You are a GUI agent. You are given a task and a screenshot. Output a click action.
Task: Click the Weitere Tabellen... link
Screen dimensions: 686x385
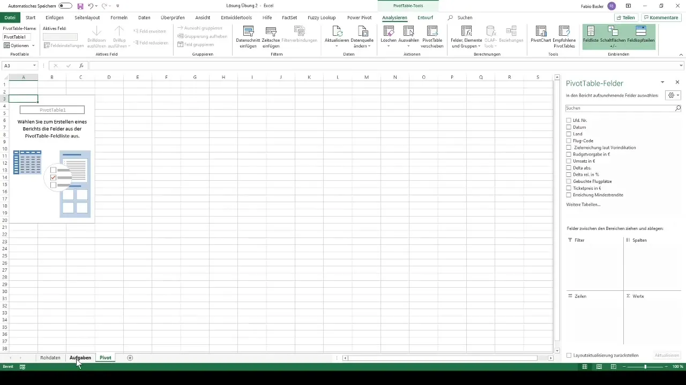(x=583, y=205)
